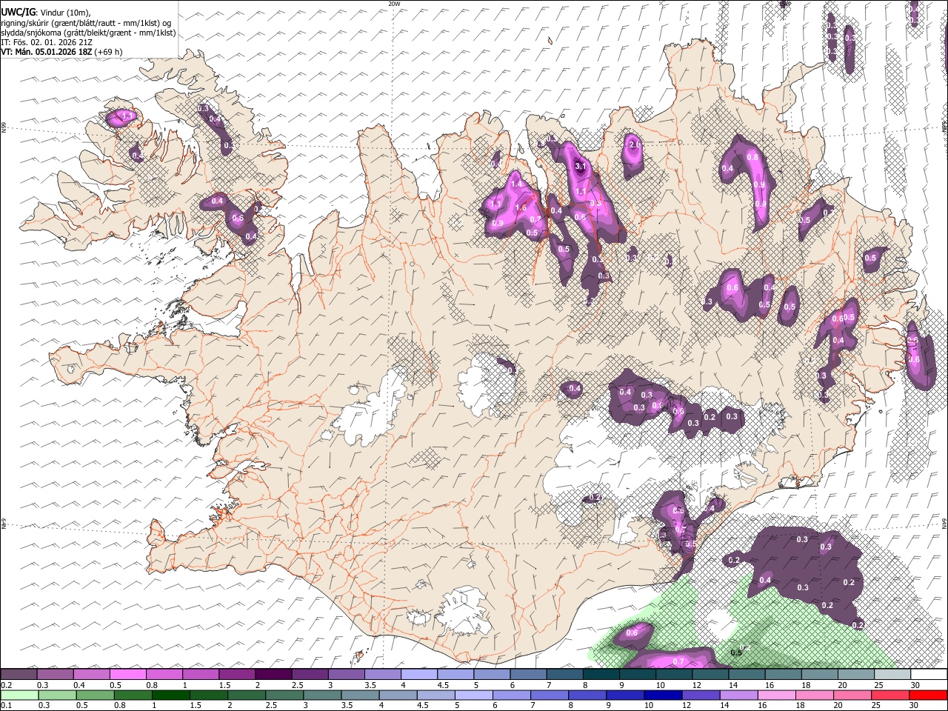Select the deep blue lower swatch between 10 and 12

pos(664,695)
